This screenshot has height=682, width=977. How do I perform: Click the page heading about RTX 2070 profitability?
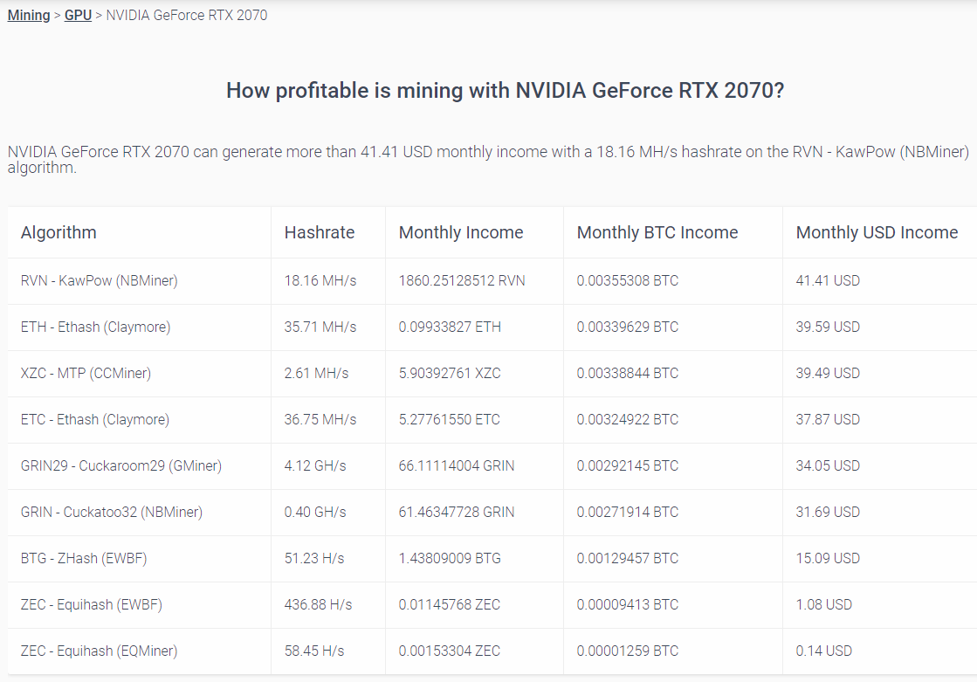(x=505, y=91)
